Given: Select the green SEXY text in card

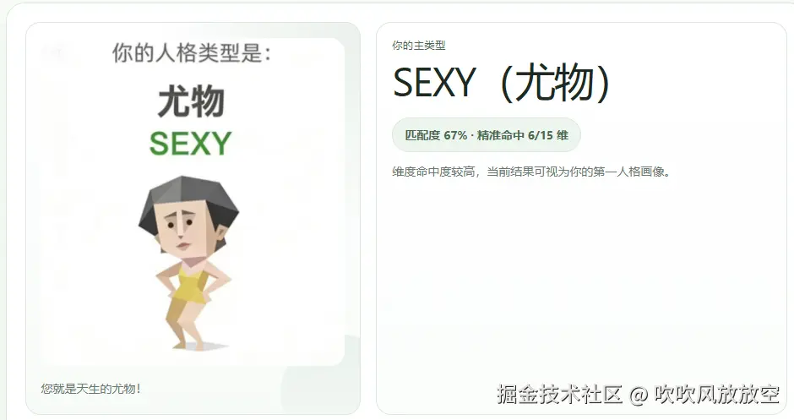Looking at the screenshot, I should point(190,144).
